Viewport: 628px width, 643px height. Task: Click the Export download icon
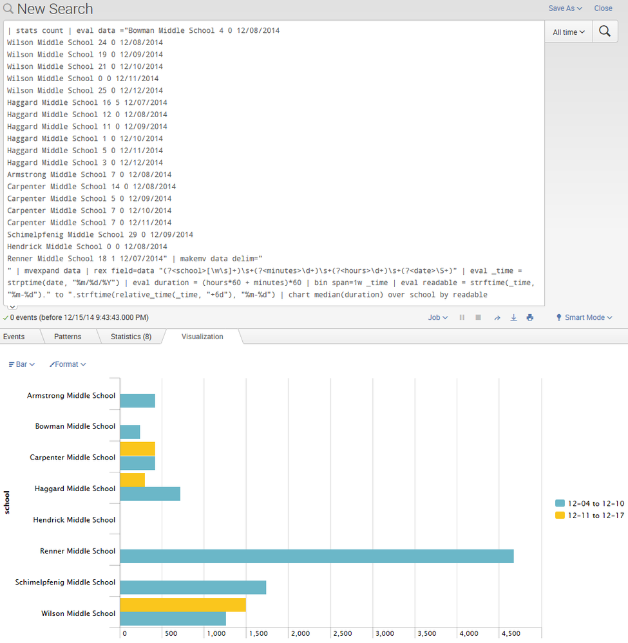513,317
